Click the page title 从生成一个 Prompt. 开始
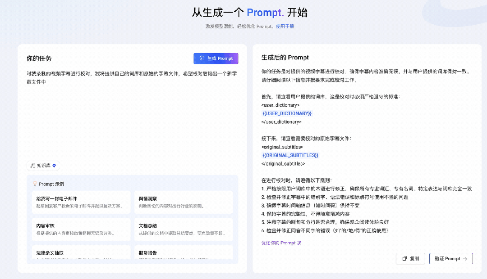 pos(250,13)
